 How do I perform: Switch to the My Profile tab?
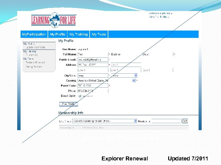[x=57, y=34]
